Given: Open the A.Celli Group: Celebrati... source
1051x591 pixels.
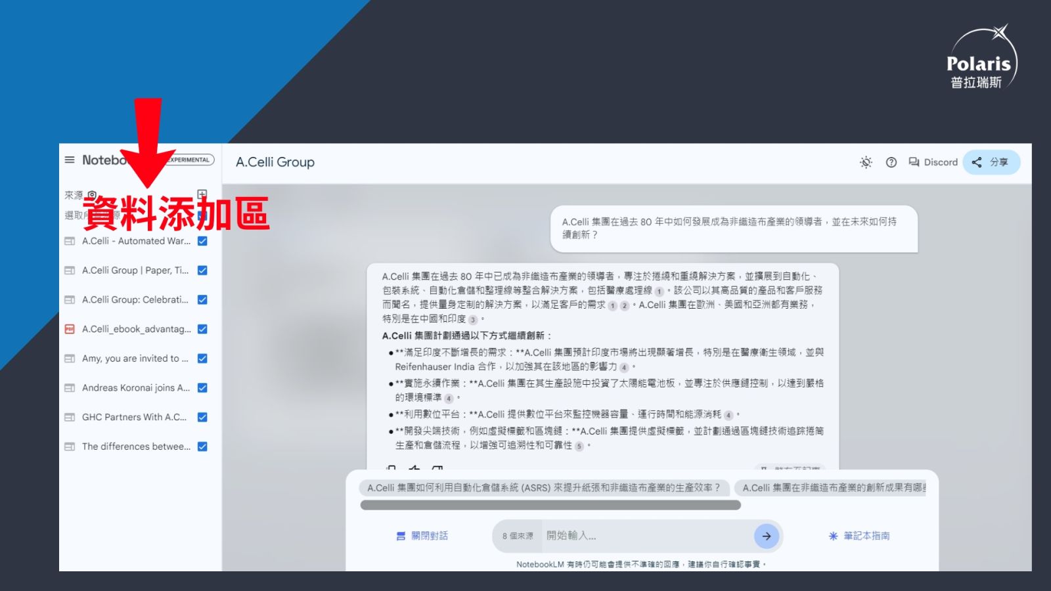Looking at the screenshot, I should [135, 299].
